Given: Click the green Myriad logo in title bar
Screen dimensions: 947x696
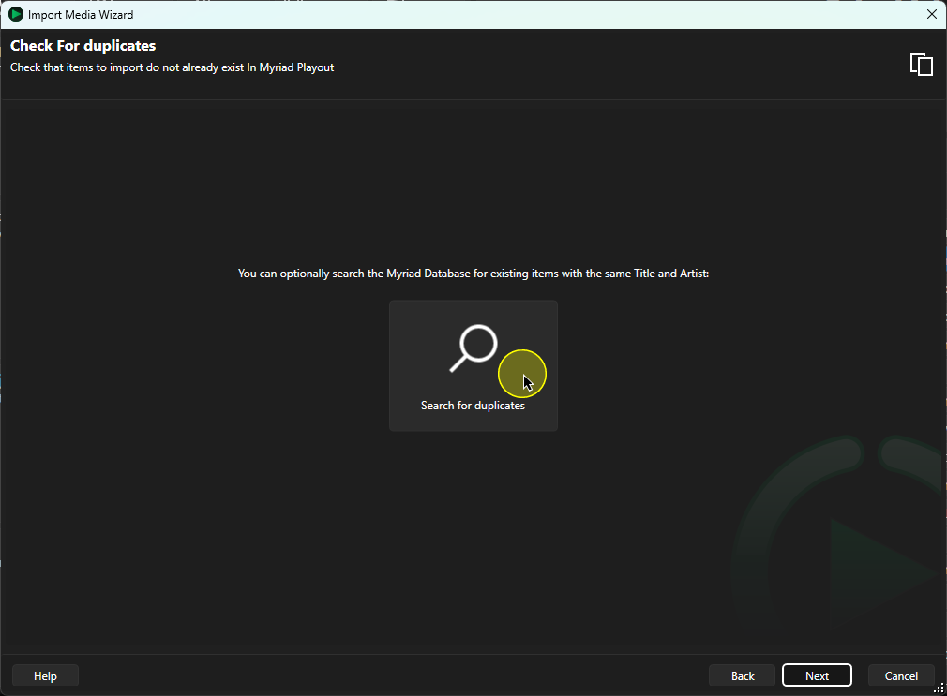Looking at the screenshot, I should point(16,14).
